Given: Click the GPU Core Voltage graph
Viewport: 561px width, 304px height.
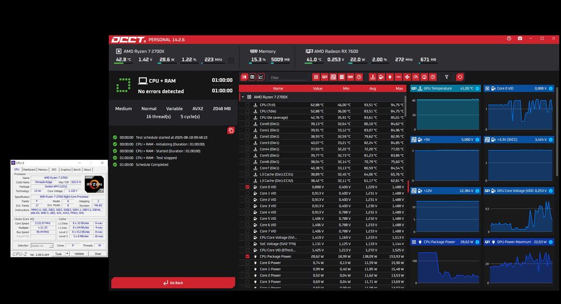Looking at the screenshot, I should pos(519,211).
